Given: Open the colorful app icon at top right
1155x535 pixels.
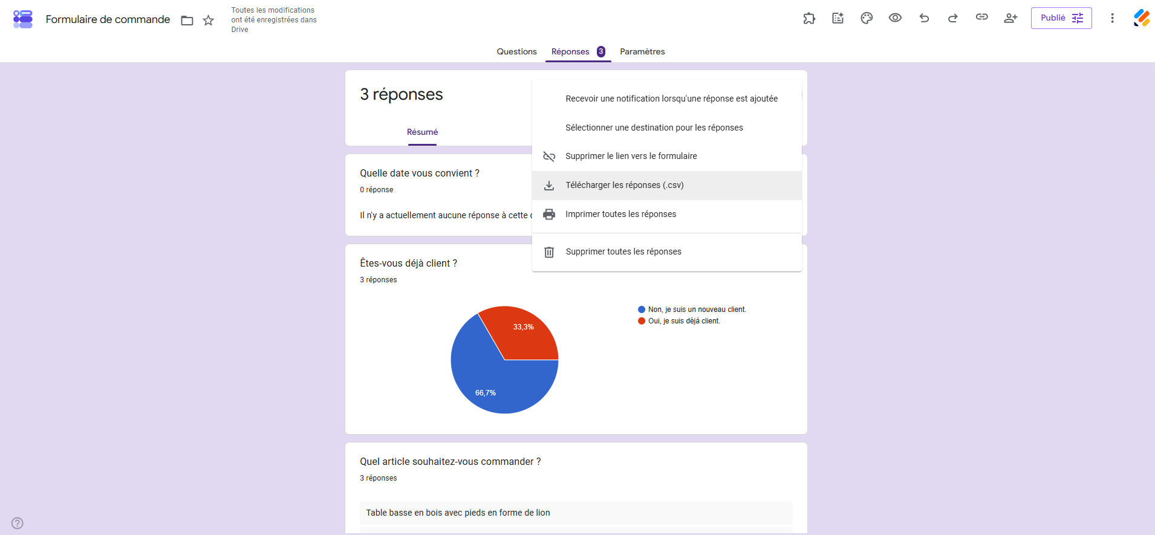Looking at the screenshot, I should (1142, 18).
